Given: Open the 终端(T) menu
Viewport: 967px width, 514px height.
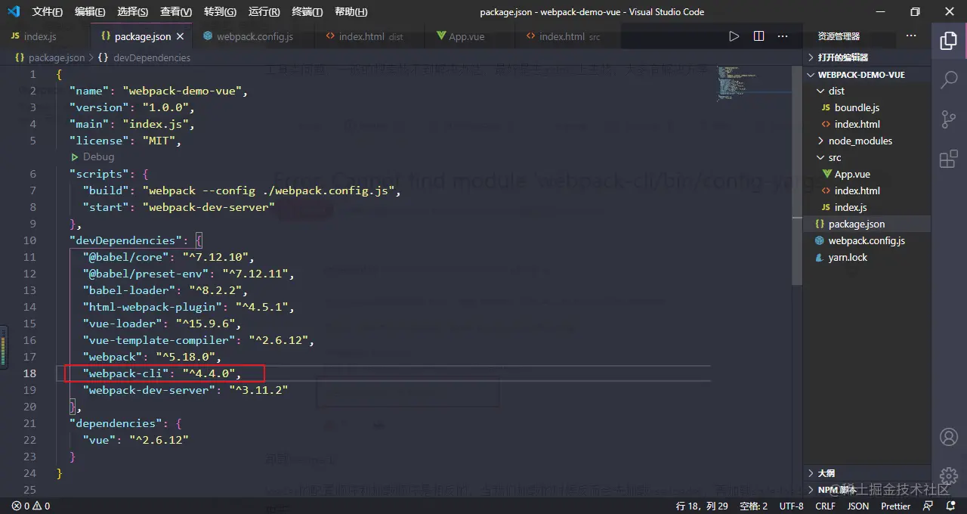Looking at the screenshot, I should pyautogui.click(x=307, y=12).
